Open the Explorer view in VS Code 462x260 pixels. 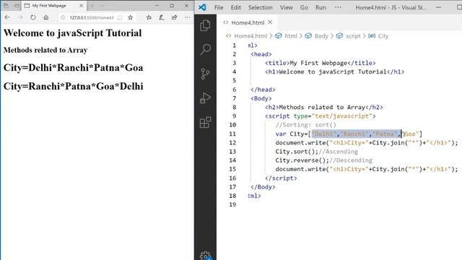pyautogui.click(x=205, y=25)
